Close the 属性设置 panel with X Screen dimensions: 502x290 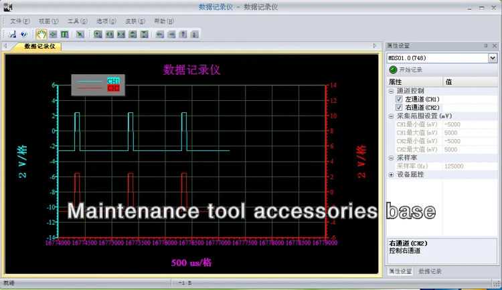[x=495, y=46]
